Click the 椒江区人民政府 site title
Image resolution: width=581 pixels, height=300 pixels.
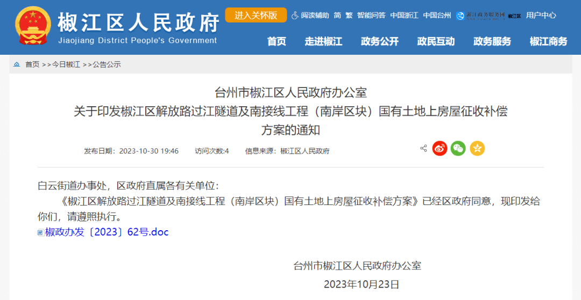[x=138, y=23]
